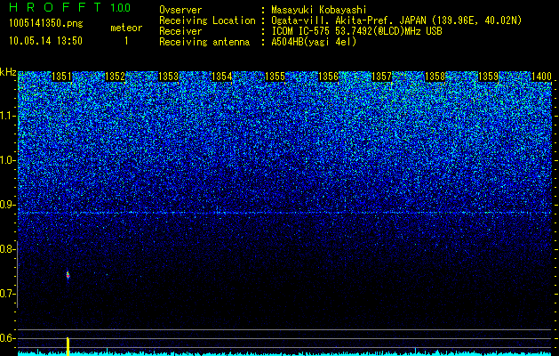Click the 'meteor' count label
This screenshot has width=559, height=356.
126,28
